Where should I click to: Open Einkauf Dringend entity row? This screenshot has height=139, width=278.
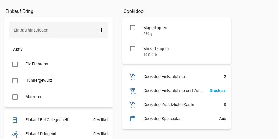(41, 134)
